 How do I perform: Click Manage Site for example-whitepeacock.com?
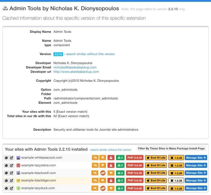[196, 158]
